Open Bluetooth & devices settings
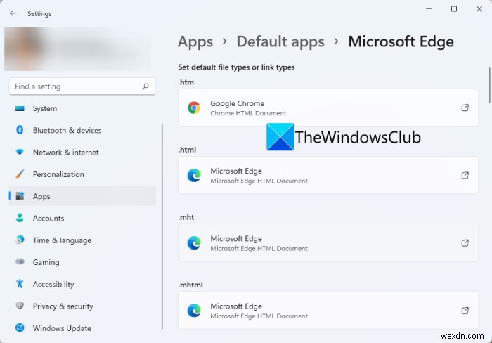 pos(82,130)
